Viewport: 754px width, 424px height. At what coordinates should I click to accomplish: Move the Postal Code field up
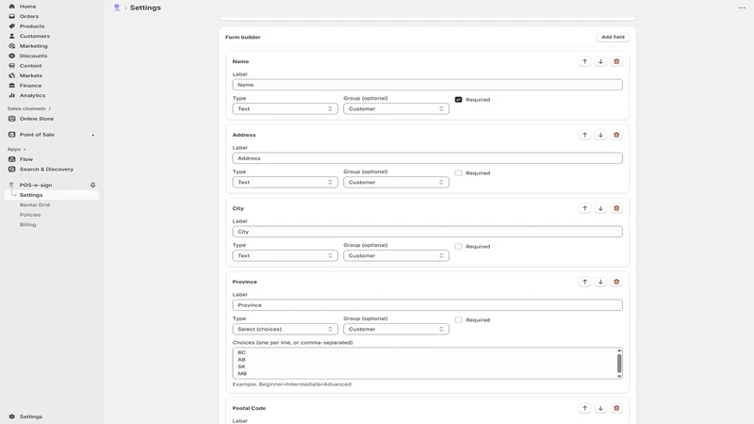[x=584, y=408]
